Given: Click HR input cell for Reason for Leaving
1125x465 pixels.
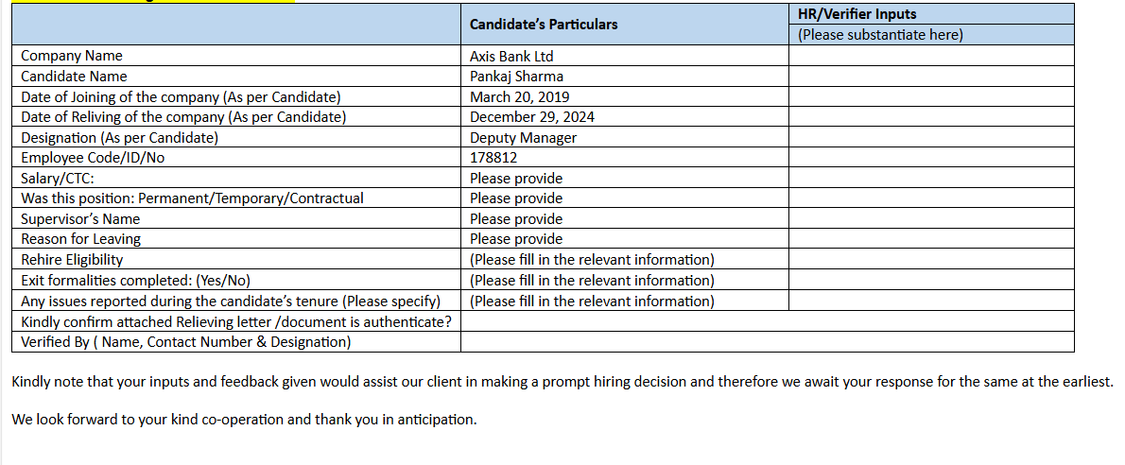Looking at the screenshot, I should [931, 239].
